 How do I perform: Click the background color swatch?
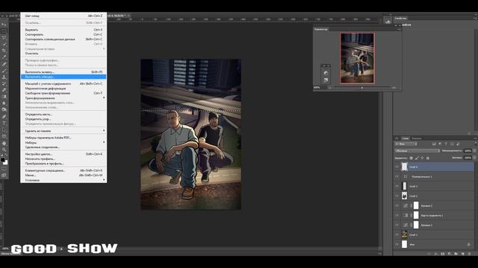point(6,163)
